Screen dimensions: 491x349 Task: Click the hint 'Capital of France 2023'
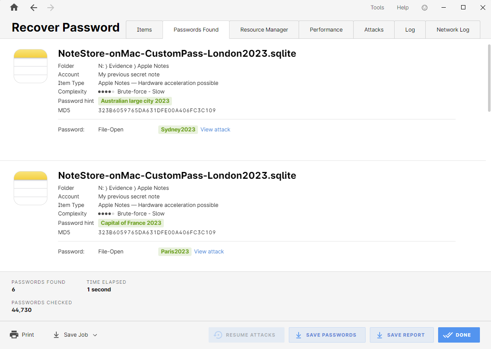(x=131, y=223)
